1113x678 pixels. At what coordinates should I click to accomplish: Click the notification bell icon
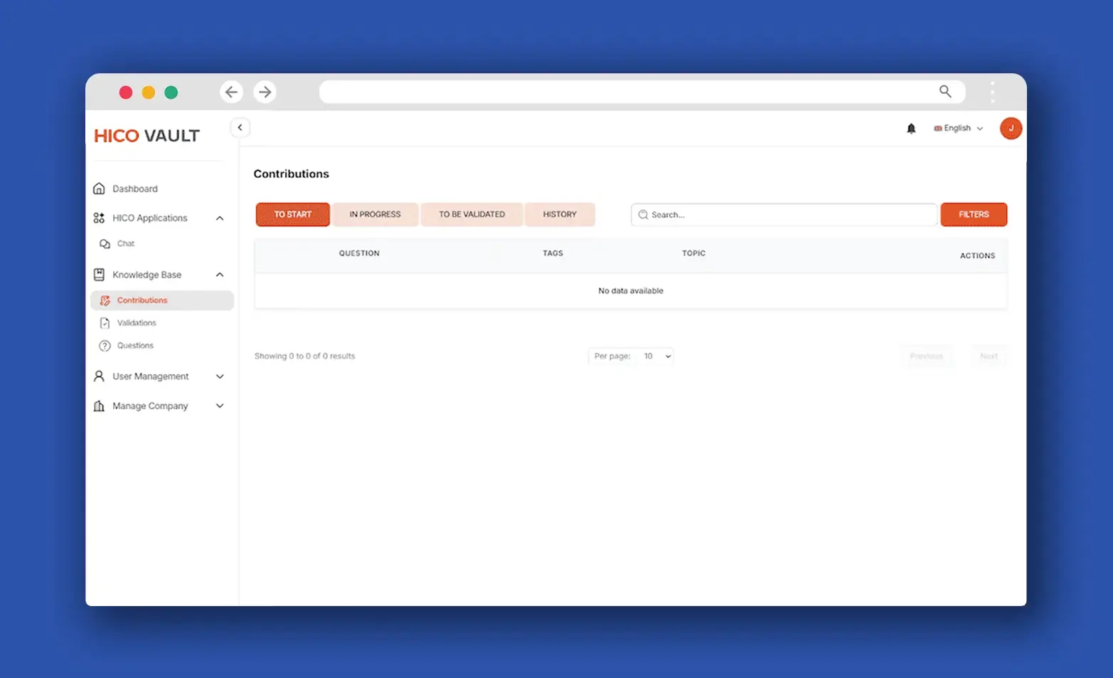[x=911, y=129]
